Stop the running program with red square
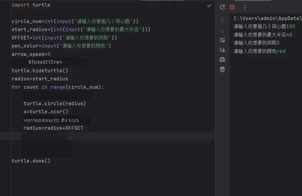 [232, 7]
